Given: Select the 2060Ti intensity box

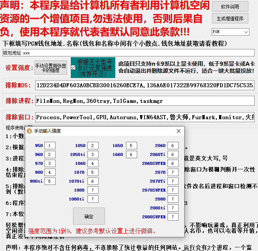Looking at the screenshot, I should (173, 154).
